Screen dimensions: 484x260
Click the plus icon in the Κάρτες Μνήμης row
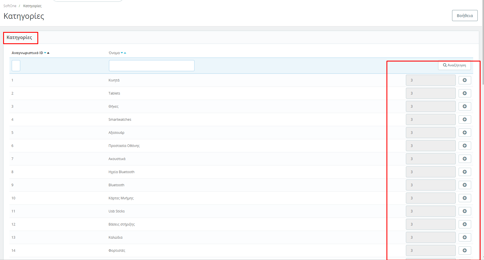tap(465, 198)
